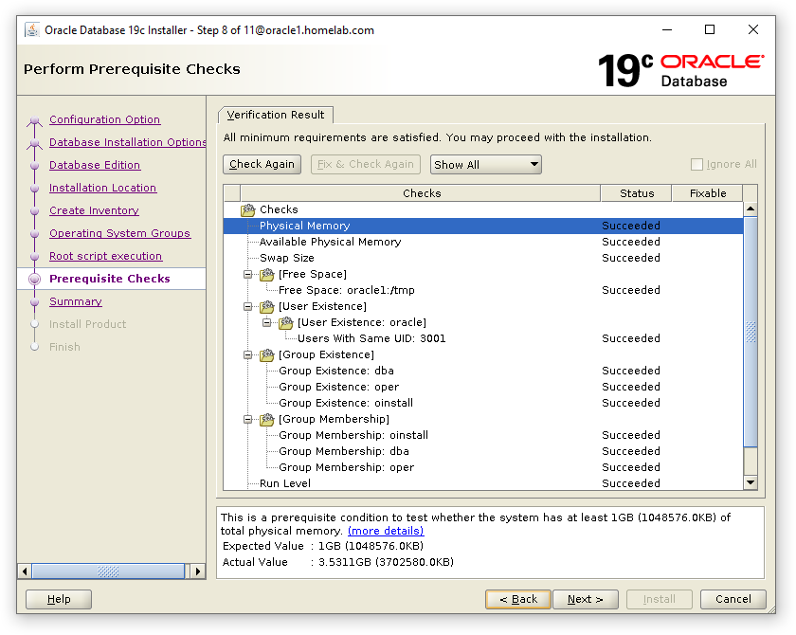Collapse the Free Space tree node

(248, 274)
